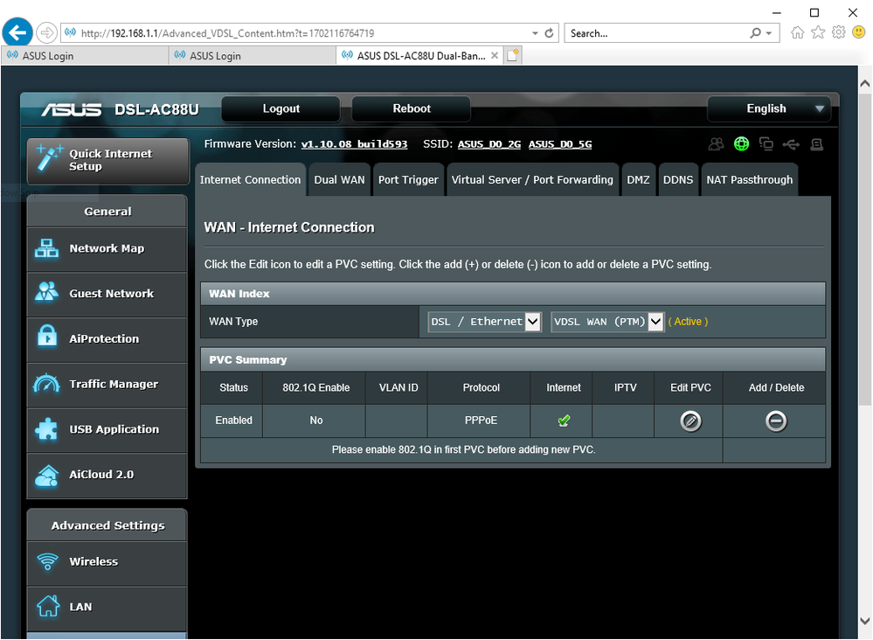Click the USB status icon in header
The width and height of the screenshot is (873, 640).
(x=791, y=144)
